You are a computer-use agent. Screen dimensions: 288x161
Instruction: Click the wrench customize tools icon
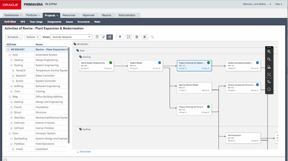pos(145,37)
